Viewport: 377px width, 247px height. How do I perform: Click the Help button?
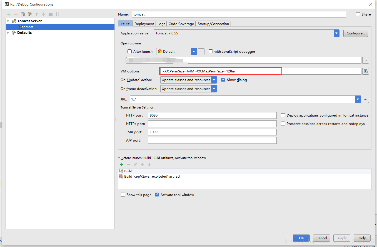(x=362, y=238)
